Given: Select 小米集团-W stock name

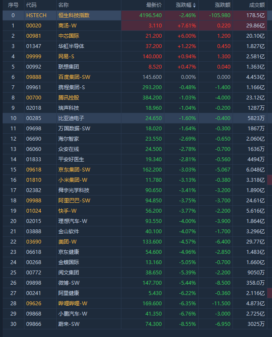Looking at the screenshot, I should tap(73, 181).
